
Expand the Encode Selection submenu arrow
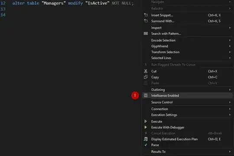[x=230, y=40]
